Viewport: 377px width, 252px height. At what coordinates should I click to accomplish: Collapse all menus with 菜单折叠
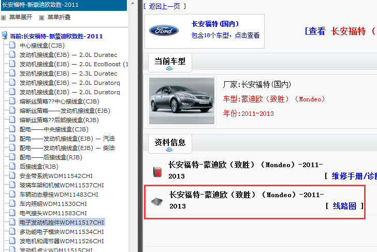pos(59,17)
